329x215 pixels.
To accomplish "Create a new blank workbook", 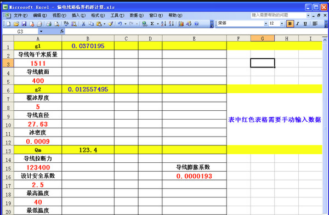I will [x=8, y=24].
